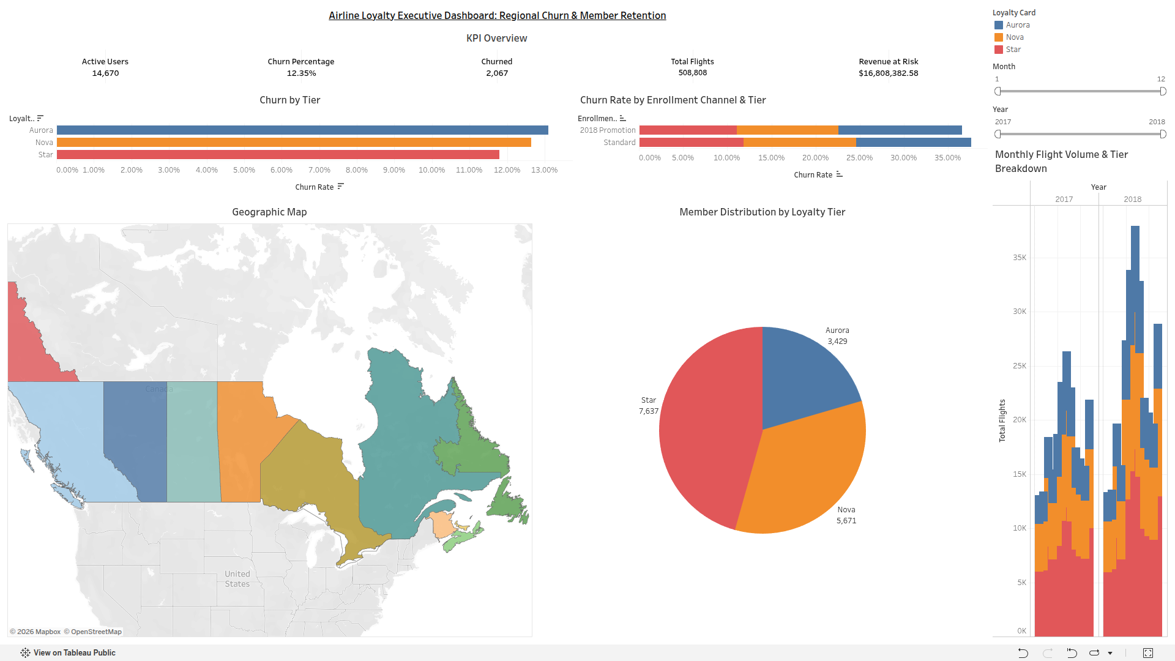Sort by Enrollmen.. header sort icon
This screenshot has width=1175, height=661.
623,118
